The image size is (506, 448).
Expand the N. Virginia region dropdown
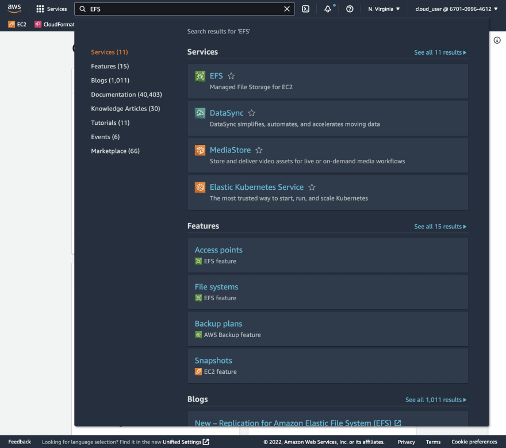[x=384, y=9]
